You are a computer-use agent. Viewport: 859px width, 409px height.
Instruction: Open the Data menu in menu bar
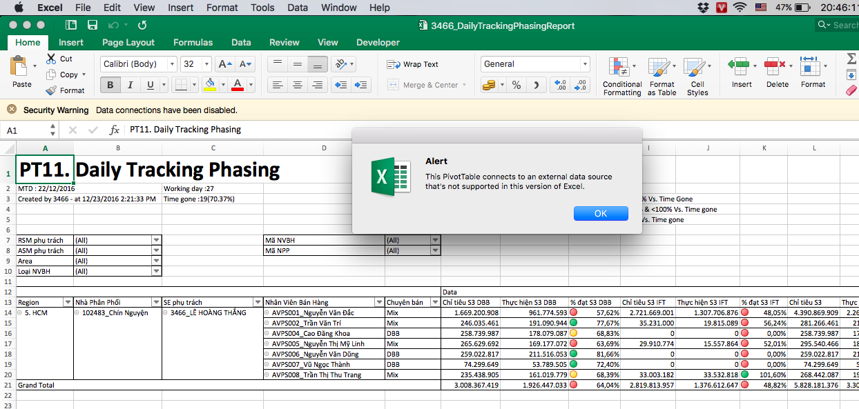[x=298, y=8]
